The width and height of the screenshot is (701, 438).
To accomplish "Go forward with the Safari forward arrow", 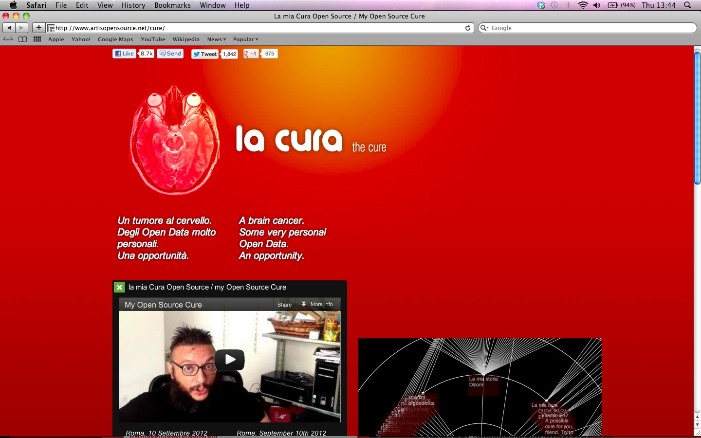I will pos(21,28).
